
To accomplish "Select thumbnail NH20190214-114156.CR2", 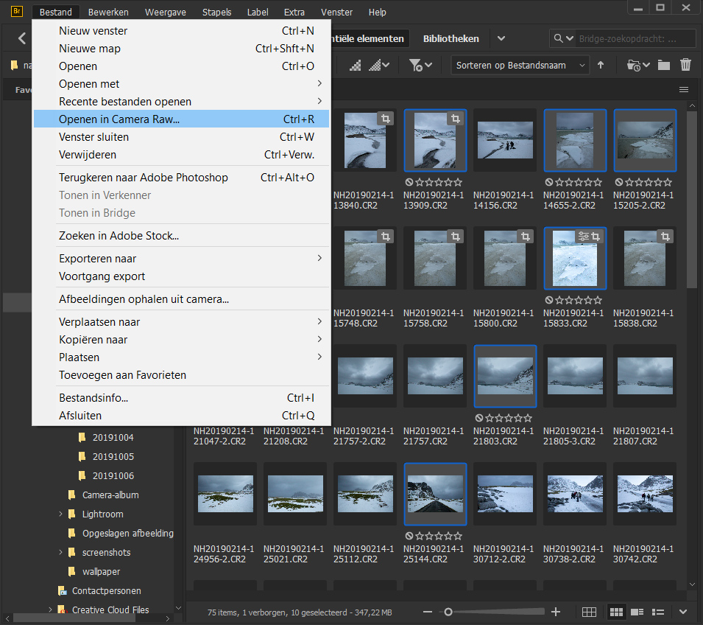I will [505, 140].
